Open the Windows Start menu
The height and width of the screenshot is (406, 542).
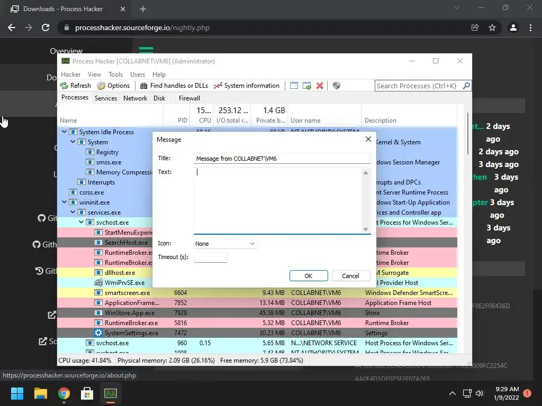pyautogui.click(x=17, y=393)
